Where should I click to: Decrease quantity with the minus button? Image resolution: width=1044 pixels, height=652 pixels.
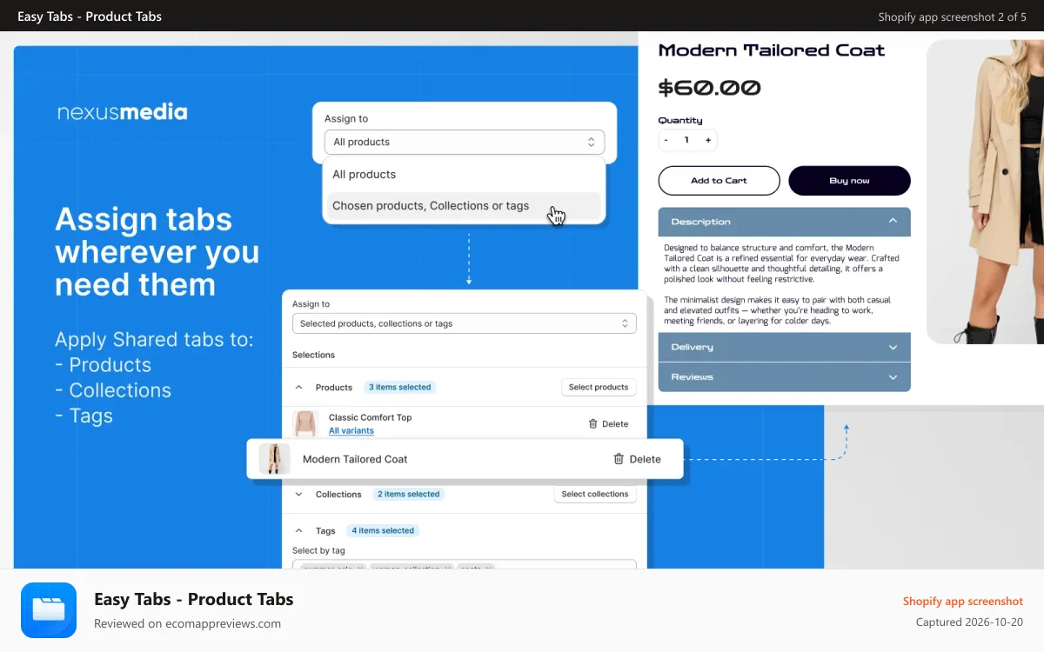666,140
